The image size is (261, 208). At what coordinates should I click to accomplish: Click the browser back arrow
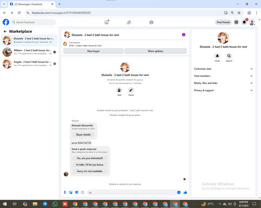coord(5,12)
